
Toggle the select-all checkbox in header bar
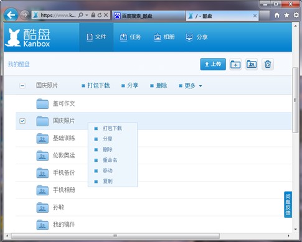[22, 85]
